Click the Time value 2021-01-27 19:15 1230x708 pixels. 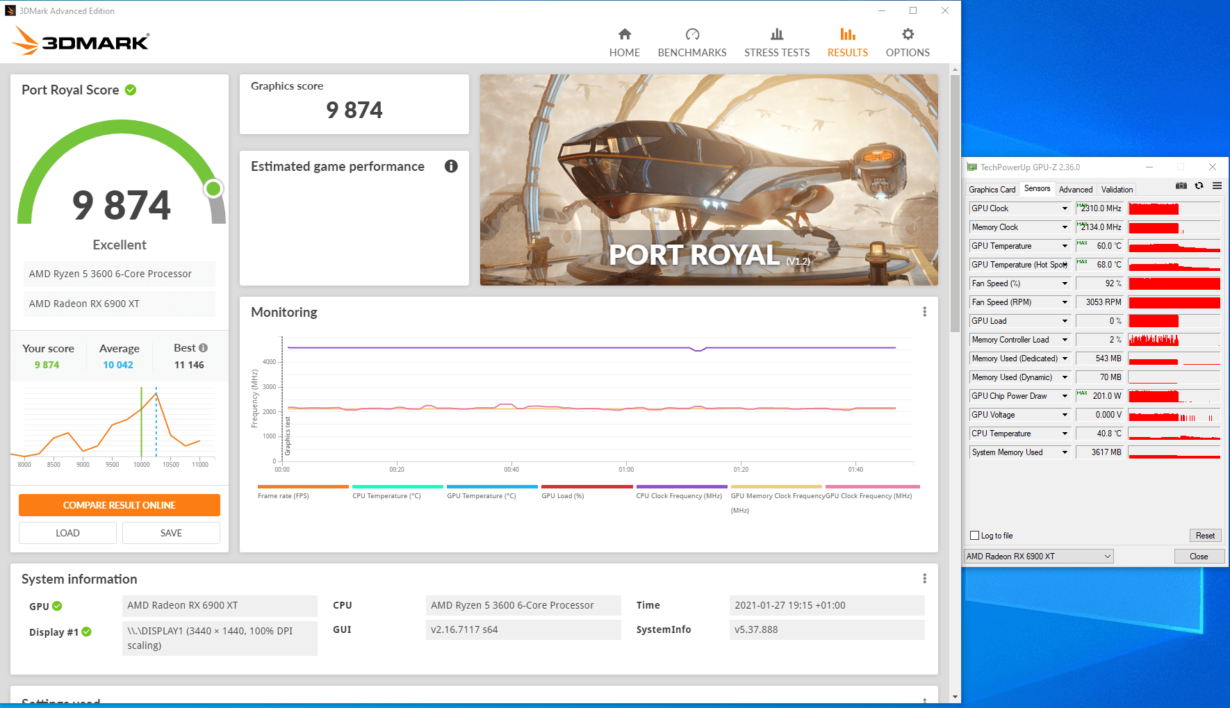[827, 606]
